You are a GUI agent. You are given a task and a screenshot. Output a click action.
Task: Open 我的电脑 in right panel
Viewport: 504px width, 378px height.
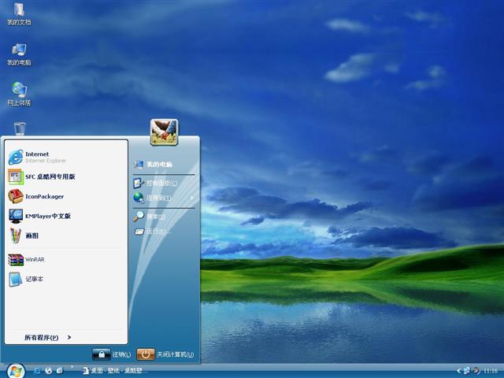click(x=158, y=165)
